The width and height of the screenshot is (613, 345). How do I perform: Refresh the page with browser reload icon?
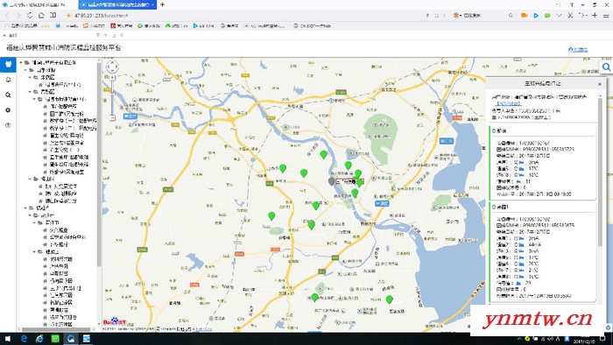click(30, 15)
